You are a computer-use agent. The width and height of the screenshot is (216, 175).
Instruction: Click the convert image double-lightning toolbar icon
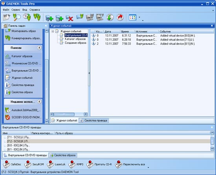37,17
